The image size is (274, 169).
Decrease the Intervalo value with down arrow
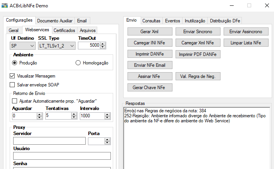pos(107,117)
